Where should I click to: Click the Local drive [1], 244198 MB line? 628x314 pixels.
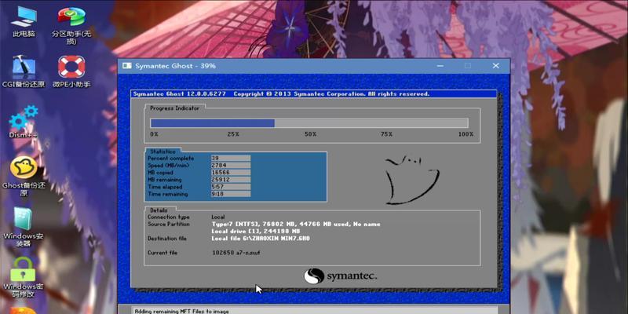coord(256,232)
